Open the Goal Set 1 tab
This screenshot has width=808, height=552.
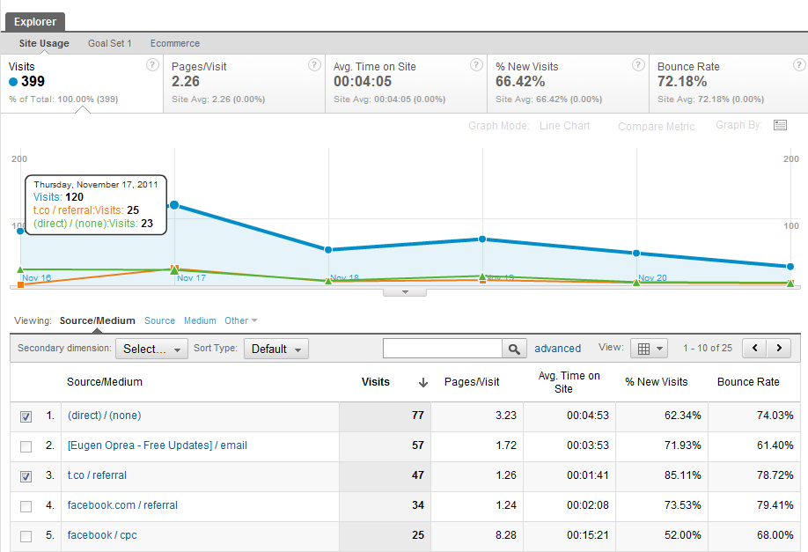point(109,42)
